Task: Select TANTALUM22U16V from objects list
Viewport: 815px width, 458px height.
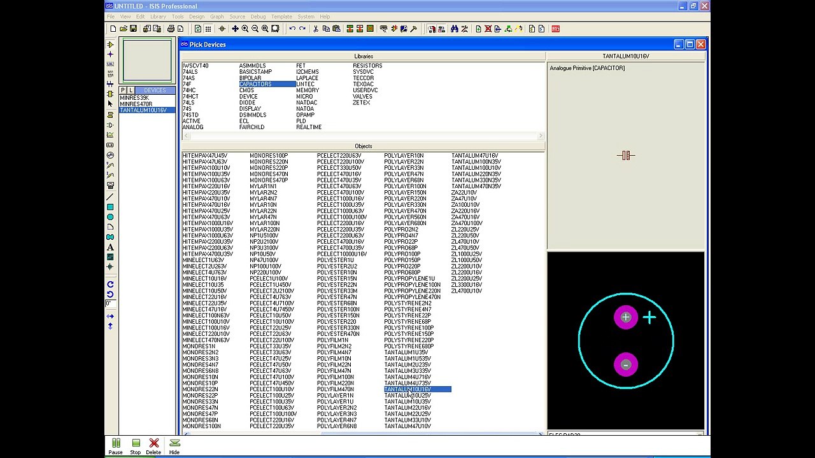Action: (407, 408)
